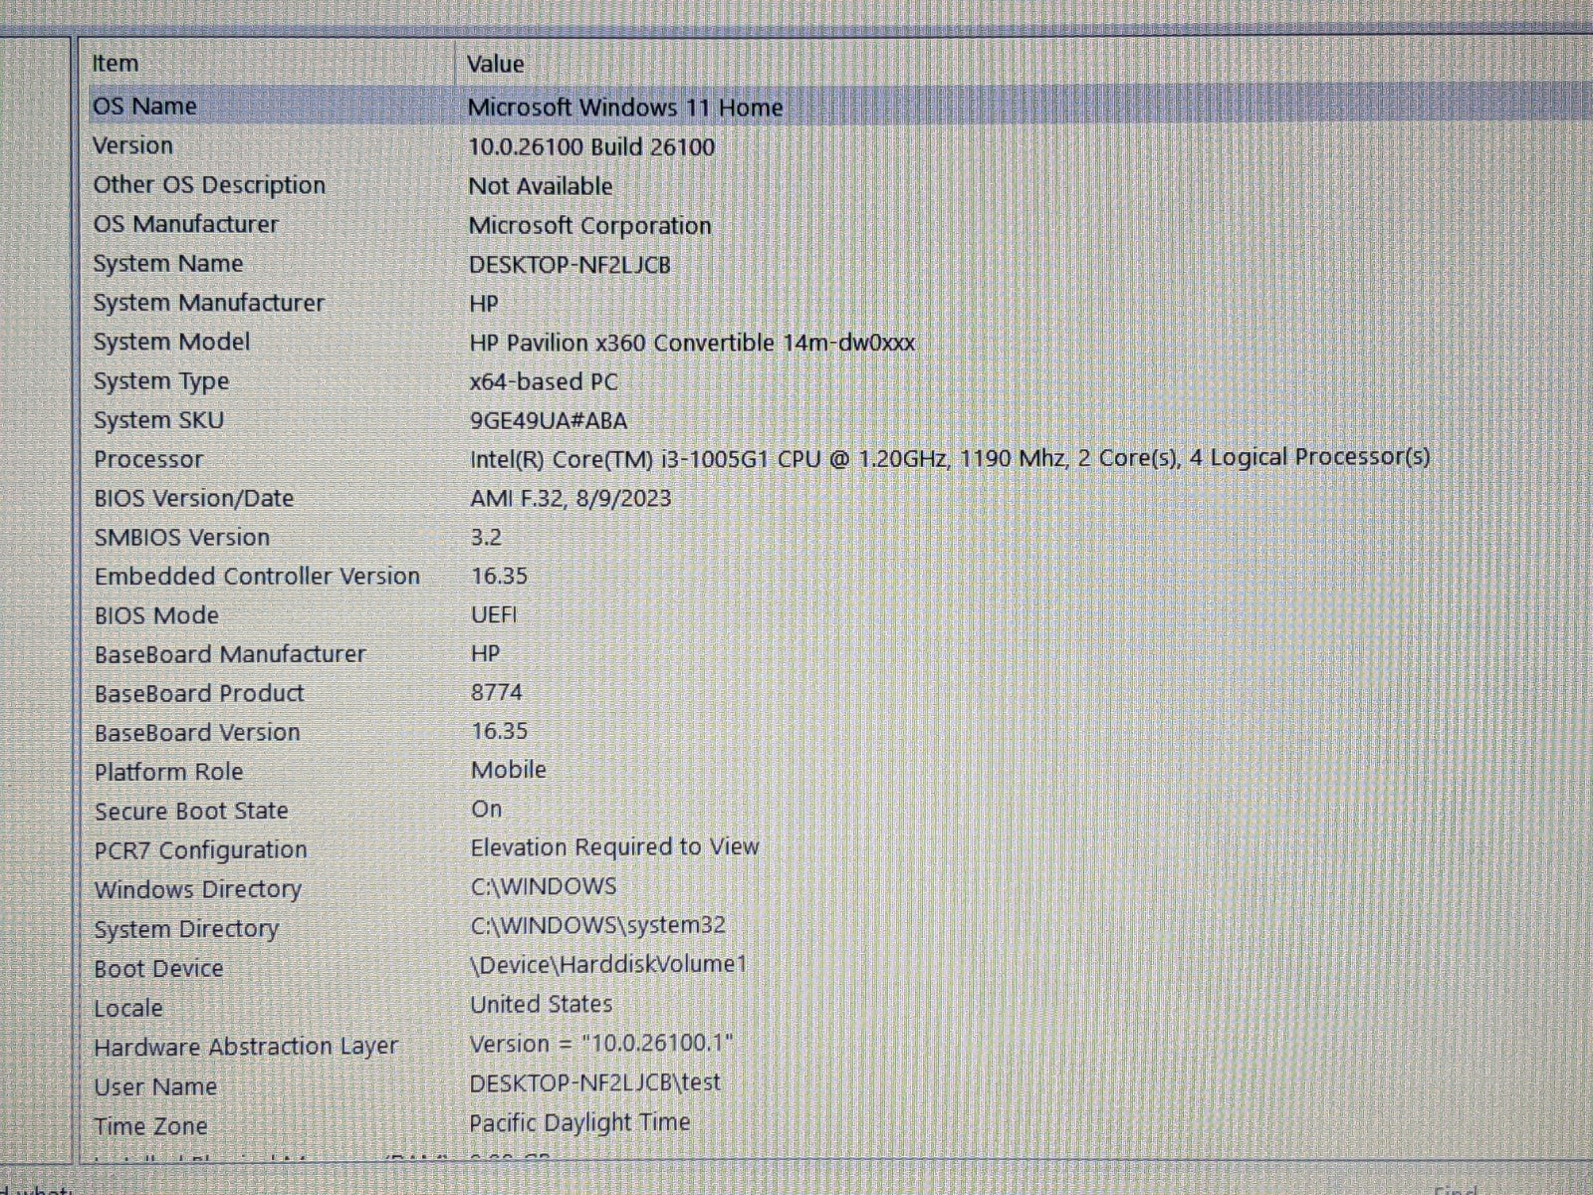Click the SMBIOS Version entry
The height and width of the screenshot is (1195, 1593).
(182, 538)
